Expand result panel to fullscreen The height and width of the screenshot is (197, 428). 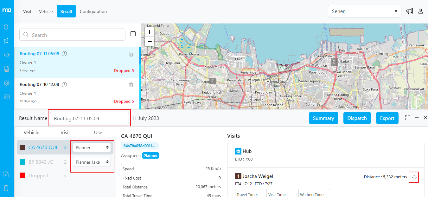(408, 118)
